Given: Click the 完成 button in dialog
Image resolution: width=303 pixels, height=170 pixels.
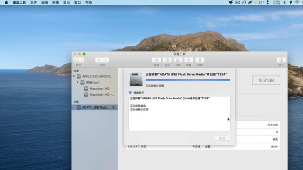Looking at the screenshot, I should tap(222, 138).
